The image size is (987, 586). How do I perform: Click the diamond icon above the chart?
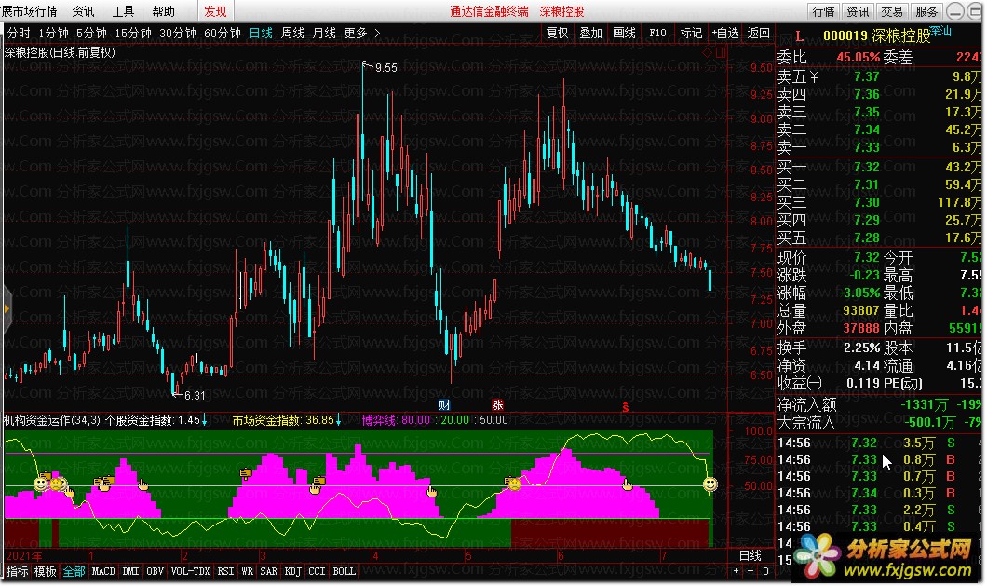click(x=708, y=53)
